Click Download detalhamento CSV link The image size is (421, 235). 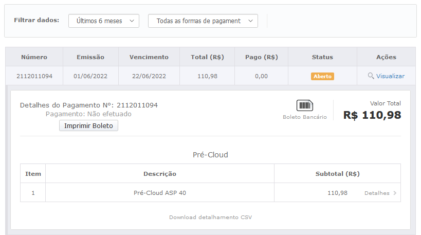(x=210, y=217)
